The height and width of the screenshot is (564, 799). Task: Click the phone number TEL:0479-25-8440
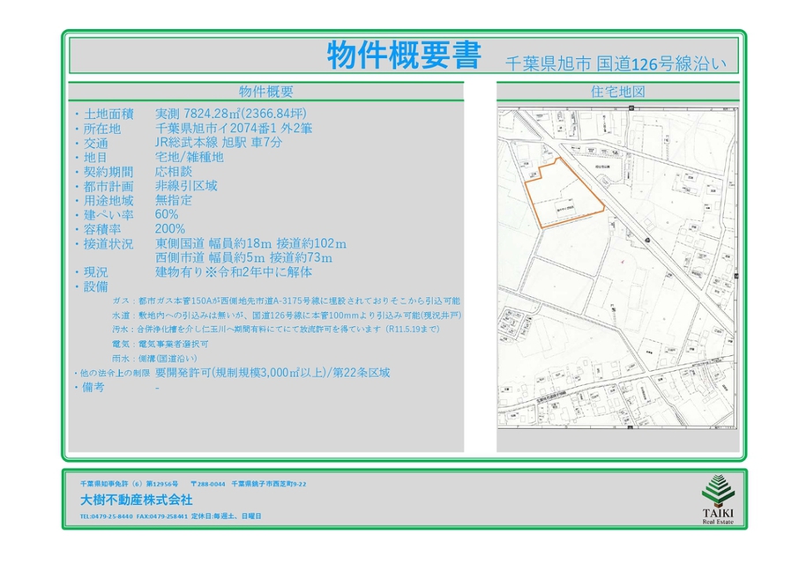(x=106, y=516)
